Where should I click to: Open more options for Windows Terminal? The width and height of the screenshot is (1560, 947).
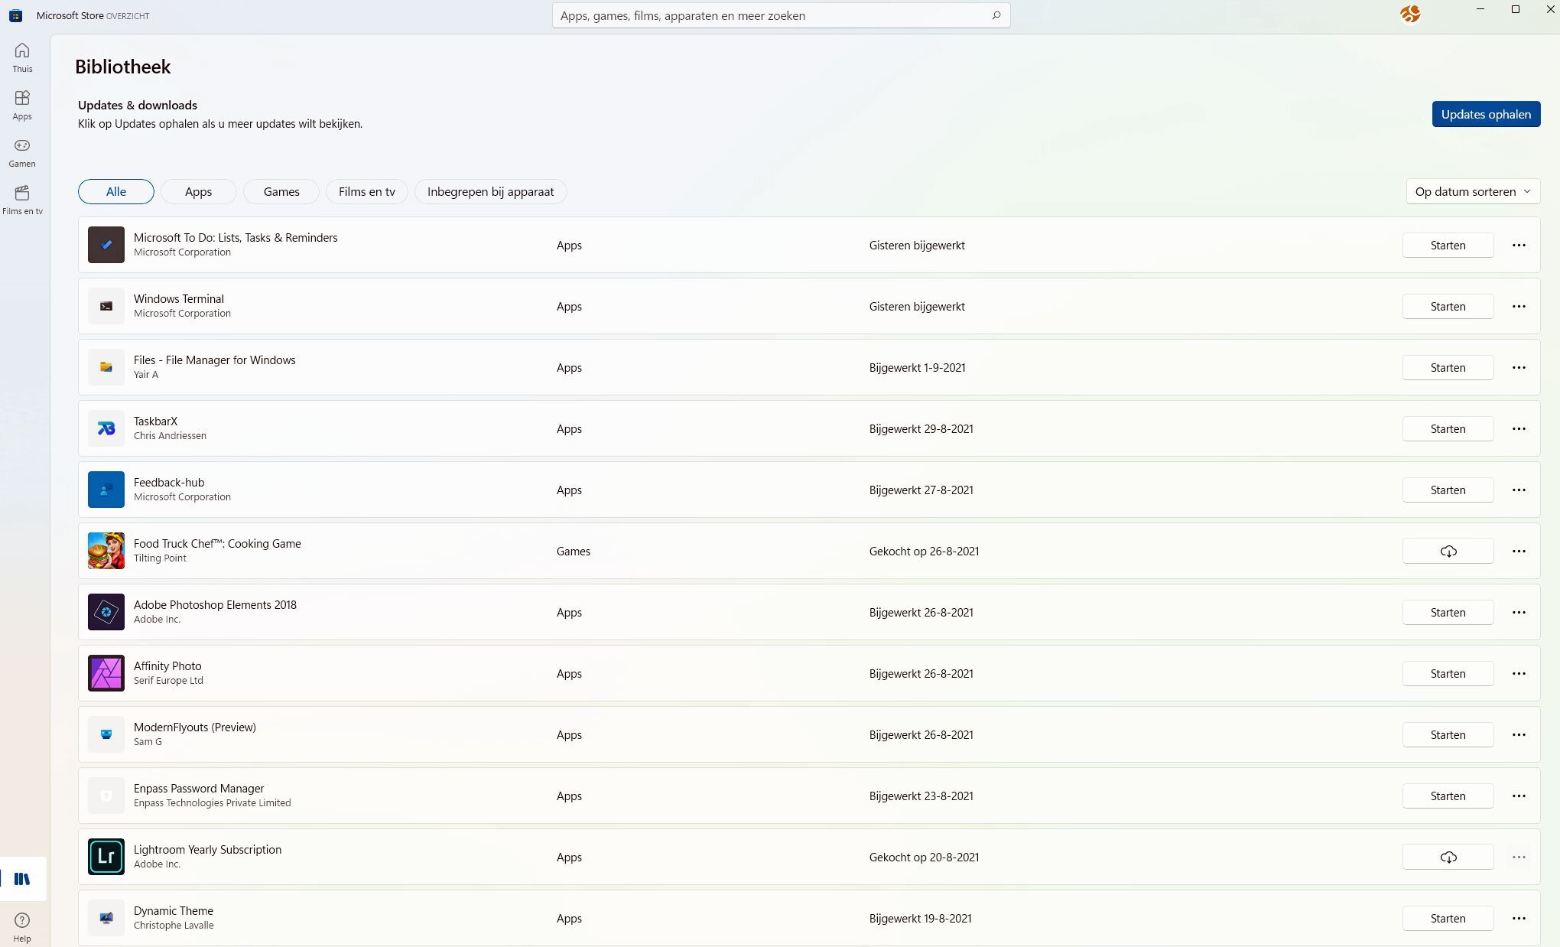[1519, 306]
